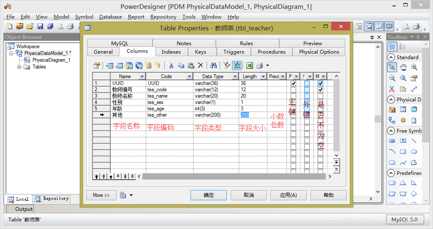Open the Preci column header dropdown
The height and width of the screenshot is (229, 433).
tap(283, 76)
